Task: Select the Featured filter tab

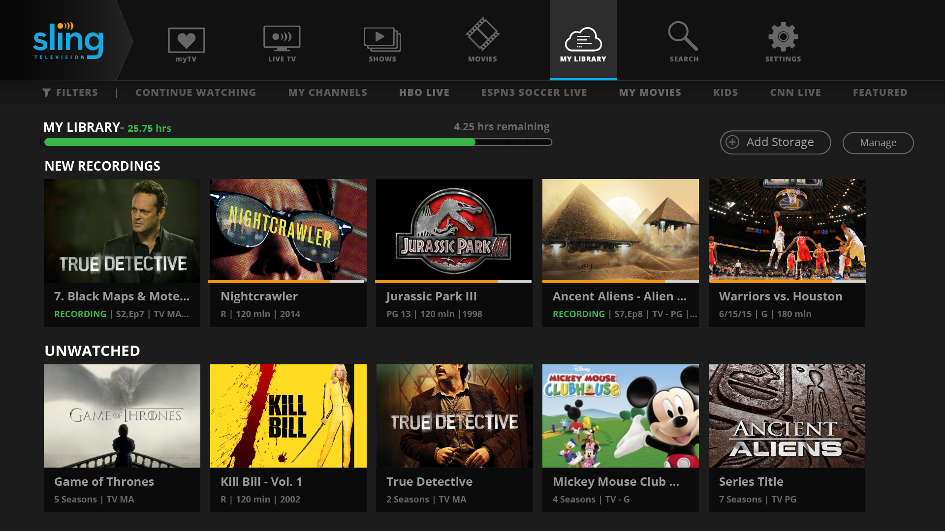Action: coord(880,92)
